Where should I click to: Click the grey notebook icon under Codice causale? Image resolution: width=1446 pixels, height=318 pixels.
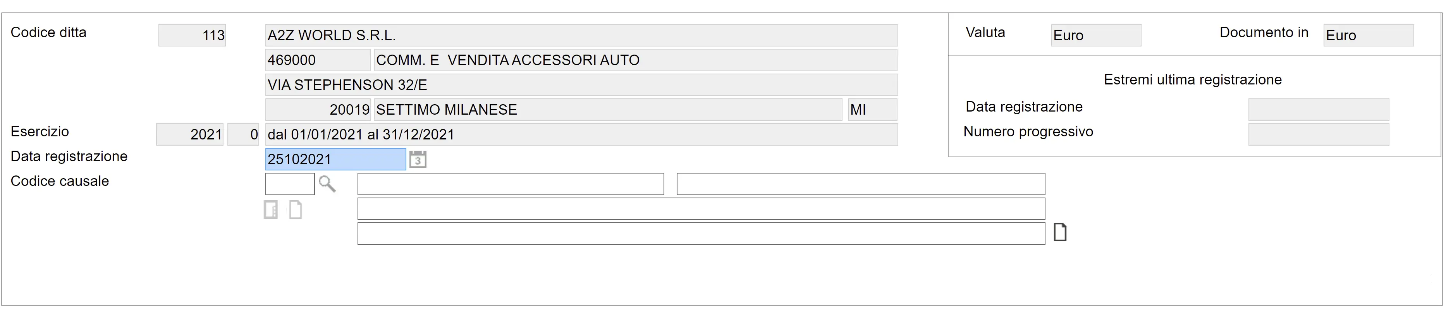click(x=271, y=210)
